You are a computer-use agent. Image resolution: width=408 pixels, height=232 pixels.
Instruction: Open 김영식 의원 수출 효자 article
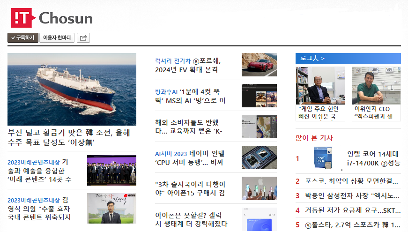[39, 209]
